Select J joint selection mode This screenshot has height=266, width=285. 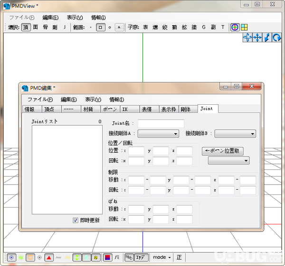pos(65,28)
